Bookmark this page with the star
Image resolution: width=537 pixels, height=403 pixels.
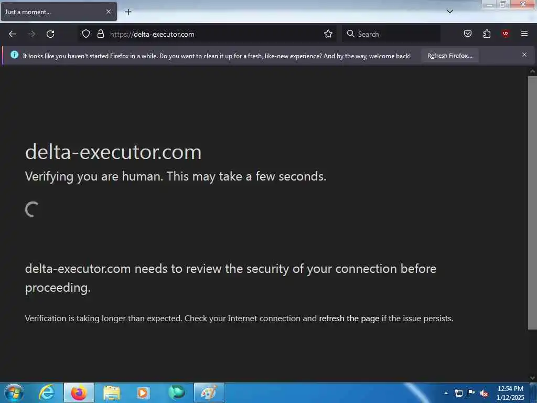[328, 34]
